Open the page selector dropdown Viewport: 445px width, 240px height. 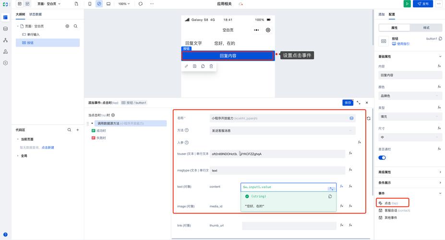click(x=49, y=4)
